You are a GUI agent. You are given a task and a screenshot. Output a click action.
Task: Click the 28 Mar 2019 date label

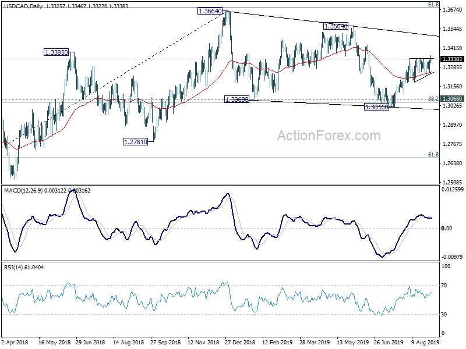click(x=315, y=342)
